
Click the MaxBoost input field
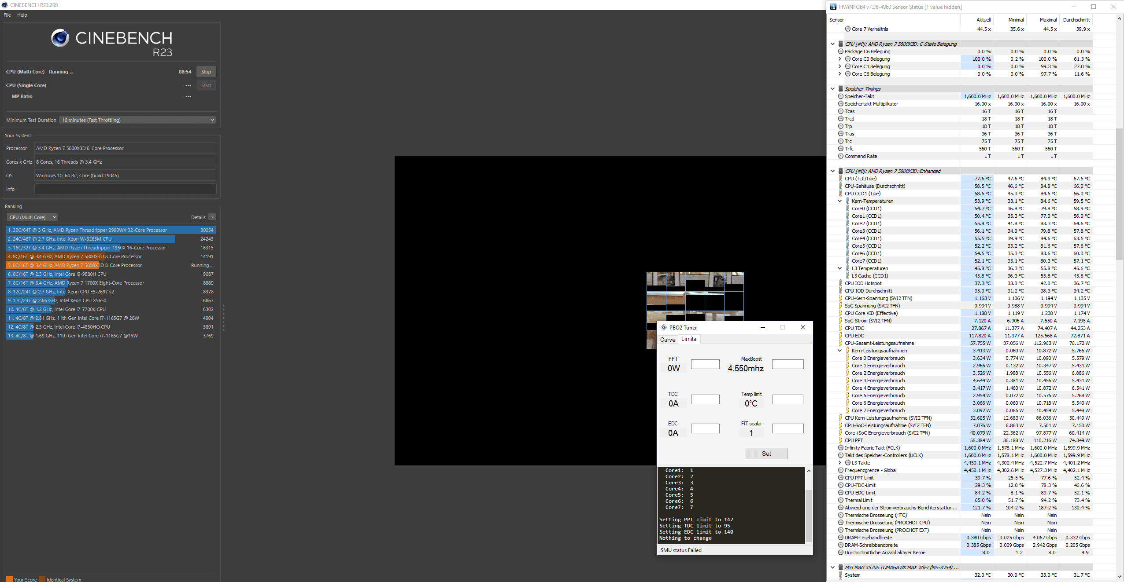[788, 364]
